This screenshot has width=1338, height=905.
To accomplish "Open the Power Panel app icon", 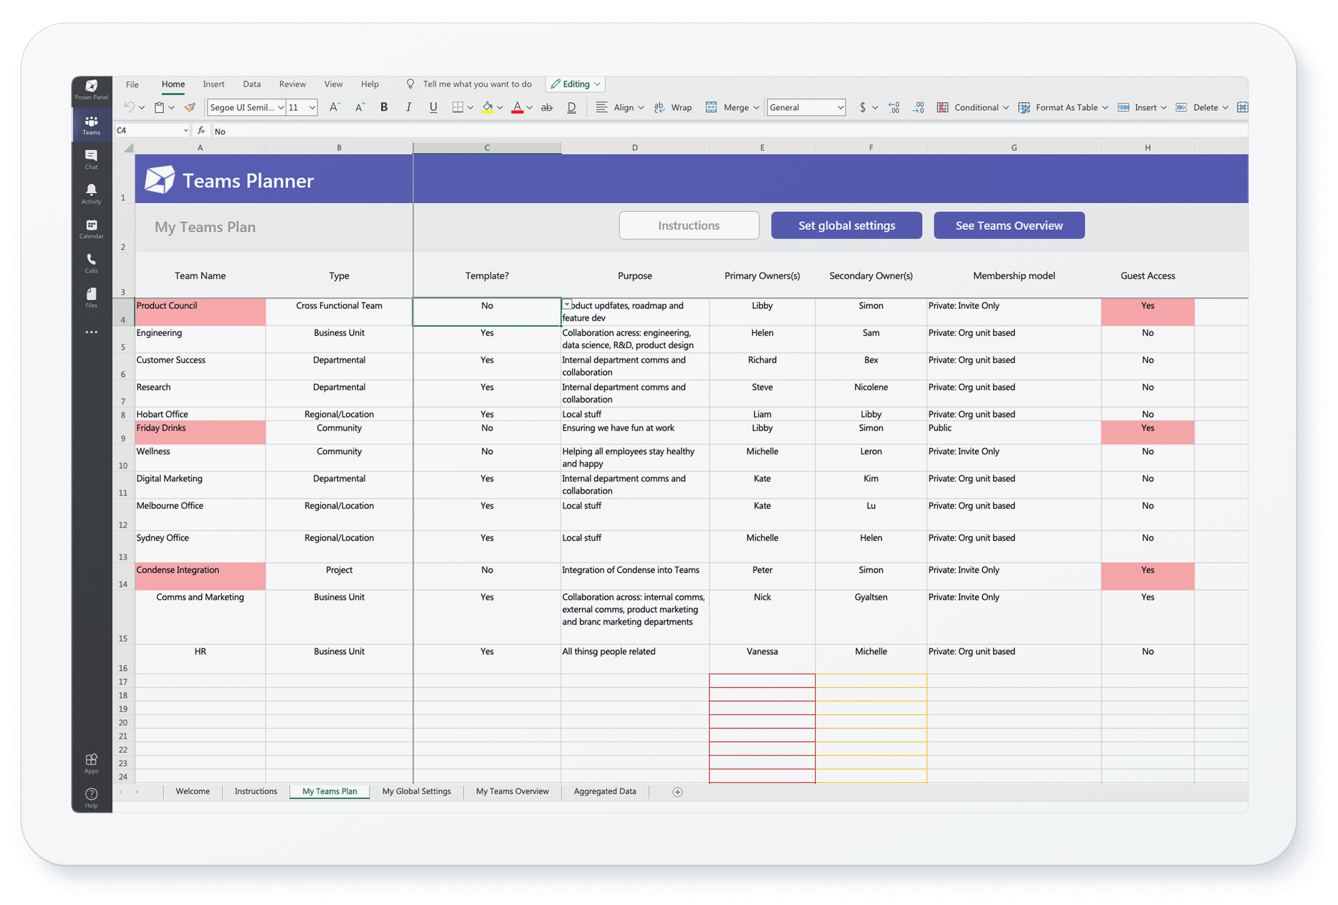I will point(91,89).
